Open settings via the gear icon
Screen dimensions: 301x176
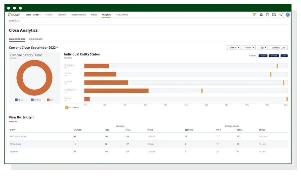(x=261, y=15)
